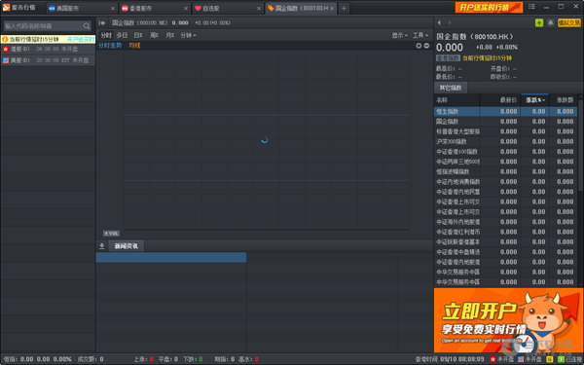
Task: Open the 显示 dropdown menu
Action: click(x=399, y=35)
